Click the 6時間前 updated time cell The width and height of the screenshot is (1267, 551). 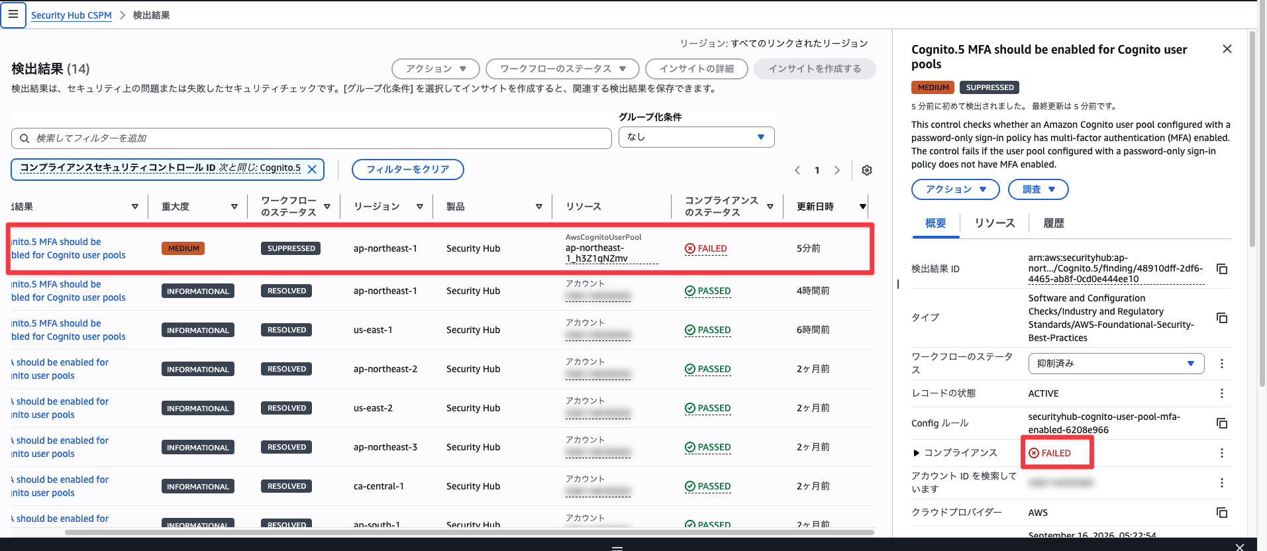pyautogui.click(x=813, y=330)
